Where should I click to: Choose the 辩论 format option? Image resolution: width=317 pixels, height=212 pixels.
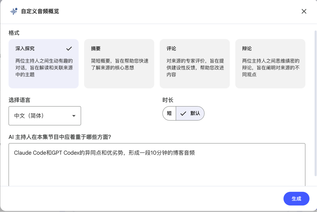pos(270,63)
